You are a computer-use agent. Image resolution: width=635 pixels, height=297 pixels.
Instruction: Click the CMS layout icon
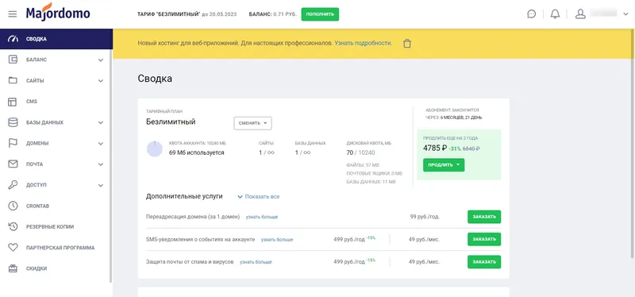coord(13,102)
